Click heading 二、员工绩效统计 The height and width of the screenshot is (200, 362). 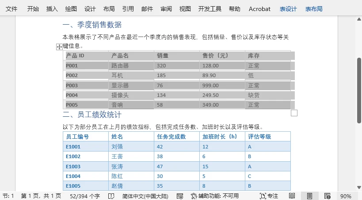click(x=92, y=115)
